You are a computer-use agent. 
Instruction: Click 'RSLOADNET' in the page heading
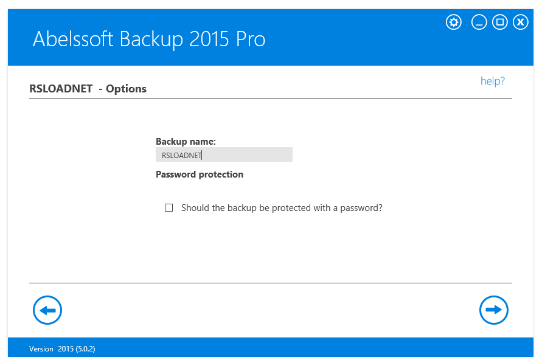click(61, 89)
